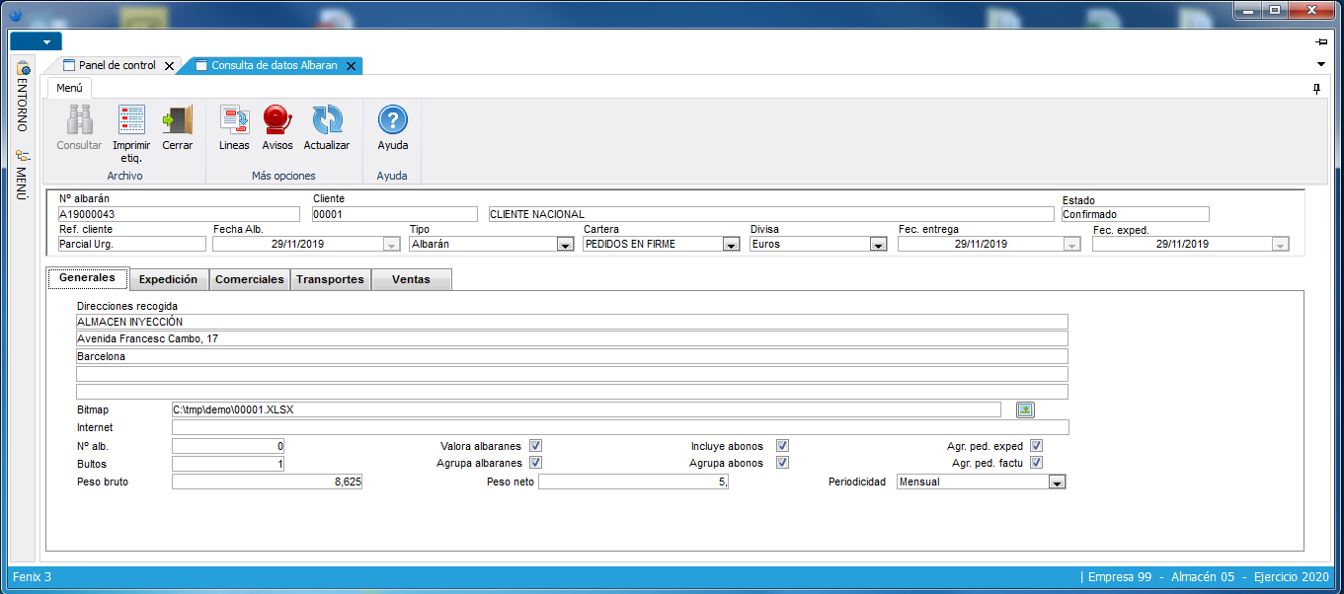Click the Cerrar door icon

[x=178, y=121]
